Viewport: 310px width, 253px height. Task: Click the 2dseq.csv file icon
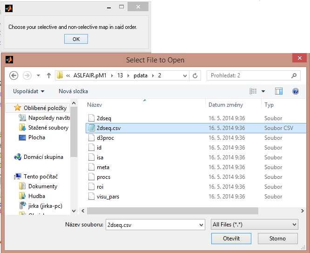[91, 128]
